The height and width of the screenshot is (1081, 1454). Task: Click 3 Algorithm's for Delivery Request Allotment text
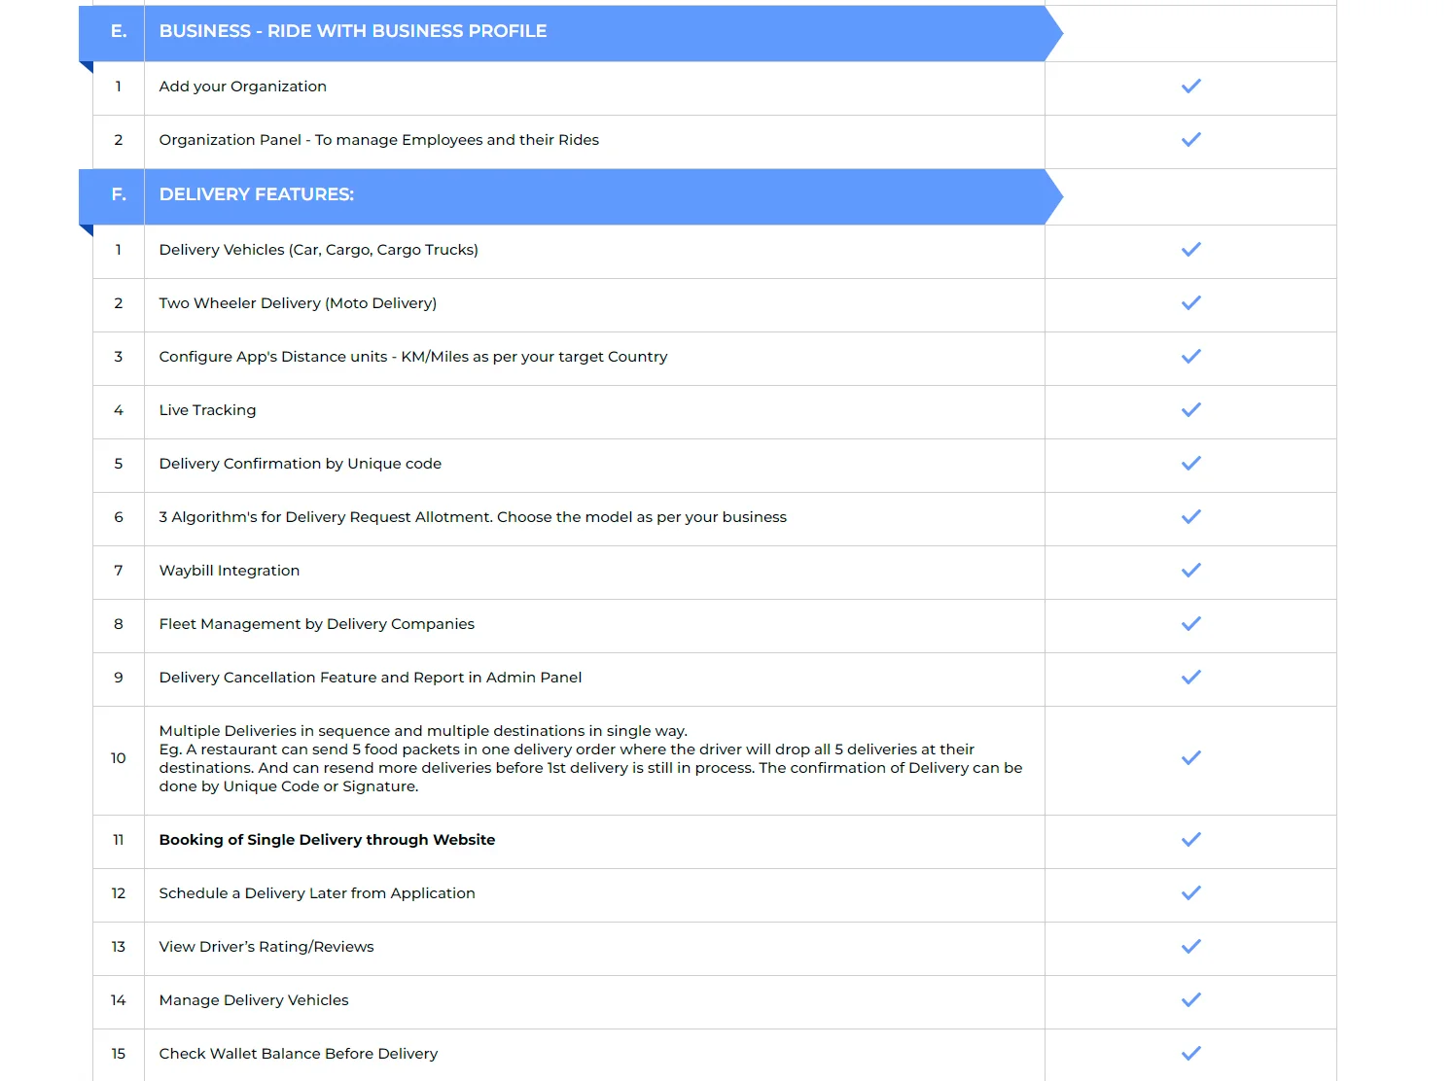tap(473, 517)
